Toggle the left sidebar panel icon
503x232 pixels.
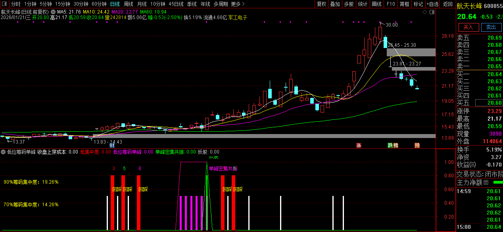tap(5, 4)
